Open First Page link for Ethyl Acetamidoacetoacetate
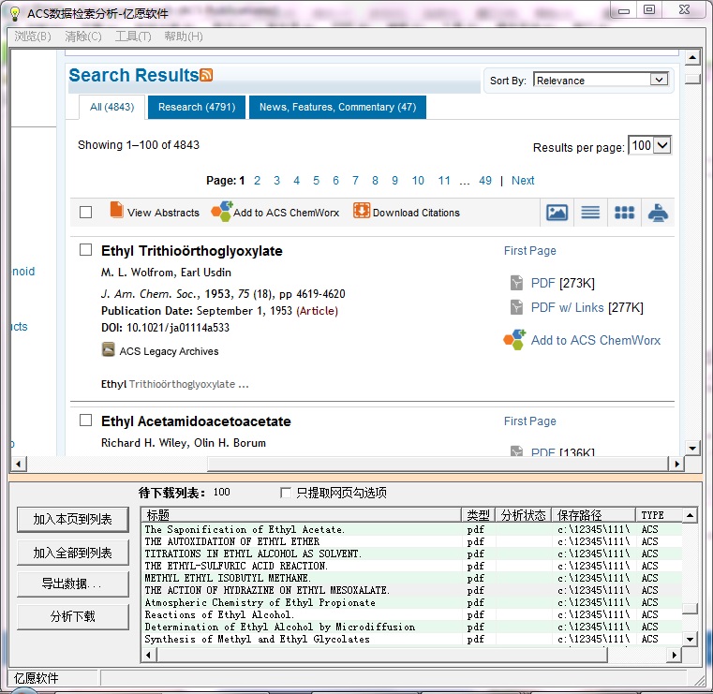This screenshot has width=713, height=694. tap(529, 421)
